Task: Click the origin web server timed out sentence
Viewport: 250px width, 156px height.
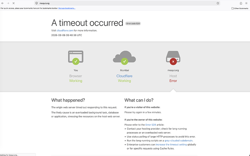Action: pyautogui.click(x=84, y=107)
